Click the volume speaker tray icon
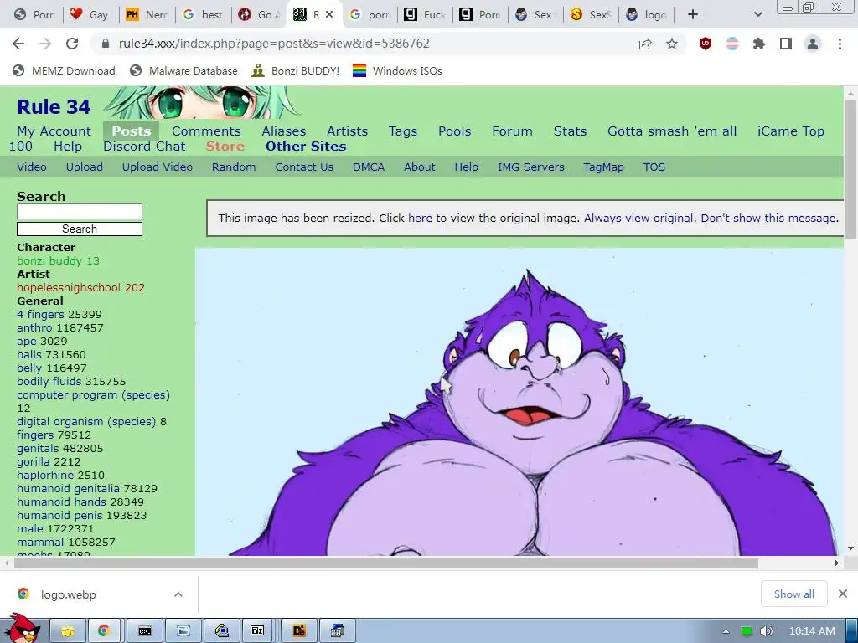The image size is (858, 643). (x=766, y=631)
